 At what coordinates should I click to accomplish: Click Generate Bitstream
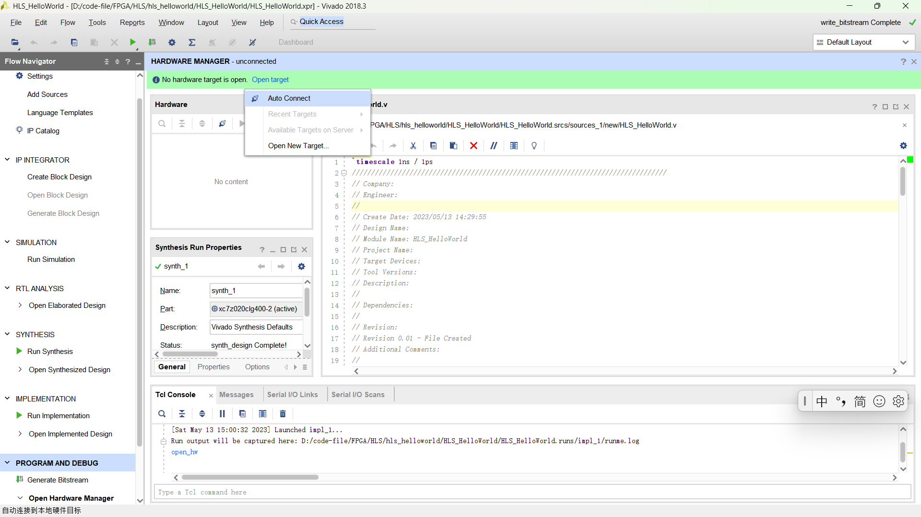click(x=58, y=480)
